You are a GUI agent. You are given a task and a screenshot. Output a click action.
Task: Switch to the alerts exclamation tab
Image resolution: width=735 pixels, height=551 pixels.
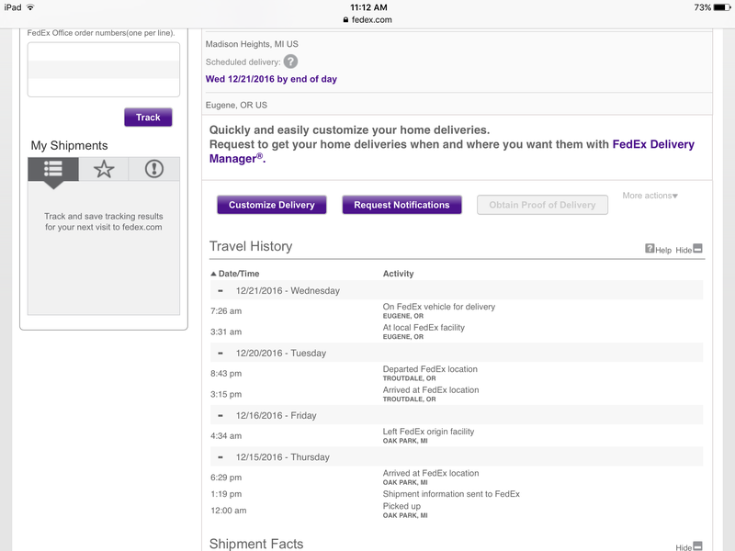click(153, 169)
